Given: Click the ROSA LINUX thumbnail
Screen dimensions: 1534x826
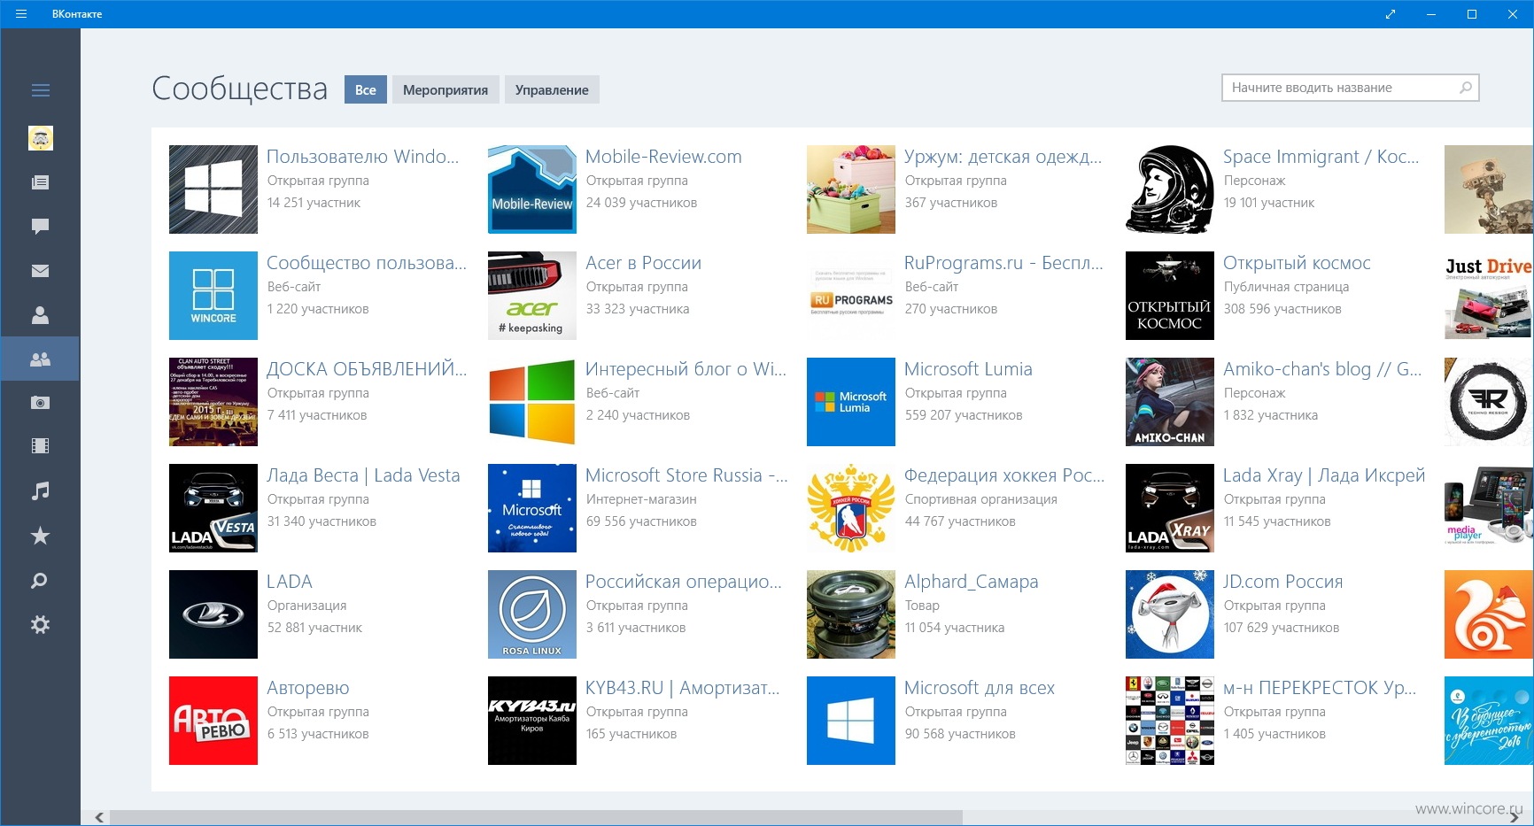Looking at the screenshot, I should point(532,614).
